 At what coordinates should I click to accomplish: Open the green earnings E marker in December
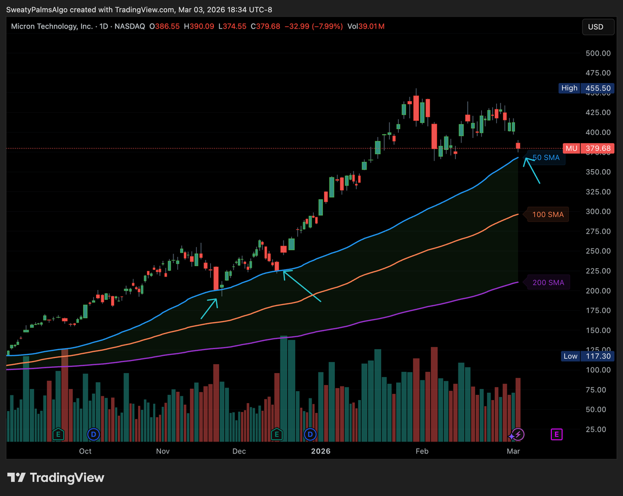point(276,434)
